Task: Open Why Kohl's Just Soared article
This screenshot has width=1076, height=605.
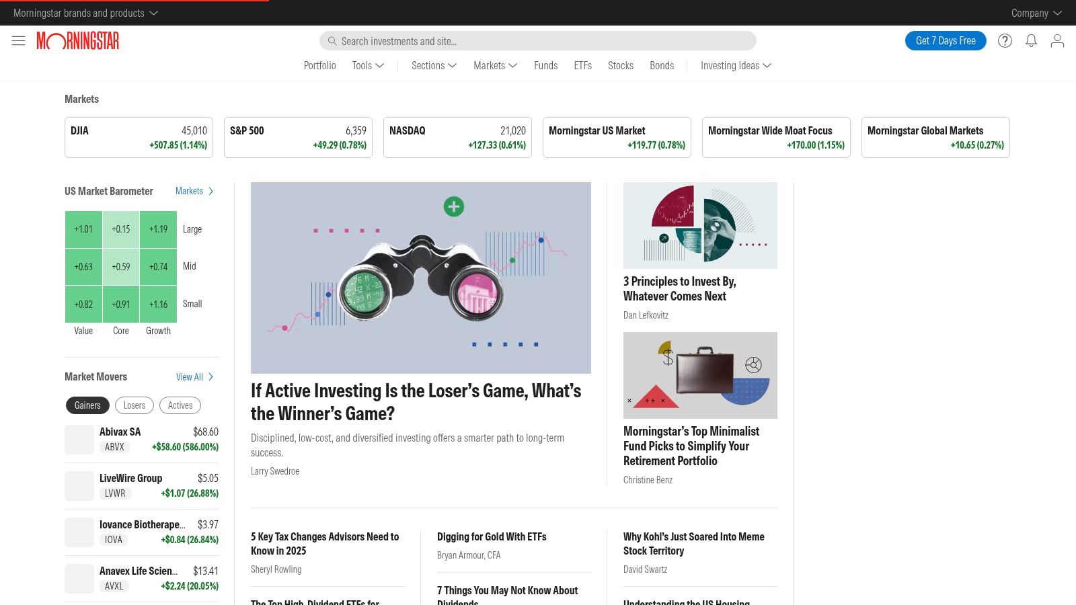Action: pyautogui.click(x=694, y=544)
